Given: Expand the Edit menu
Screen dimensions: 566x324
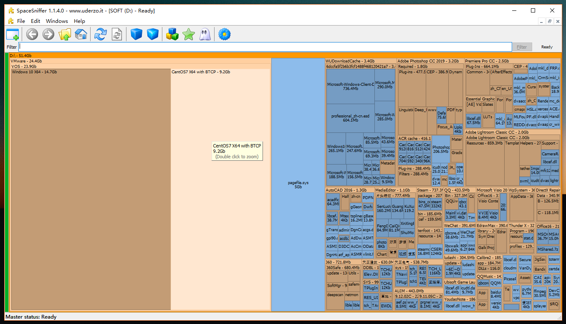Looking at the screenshot, I should [35, 21].
